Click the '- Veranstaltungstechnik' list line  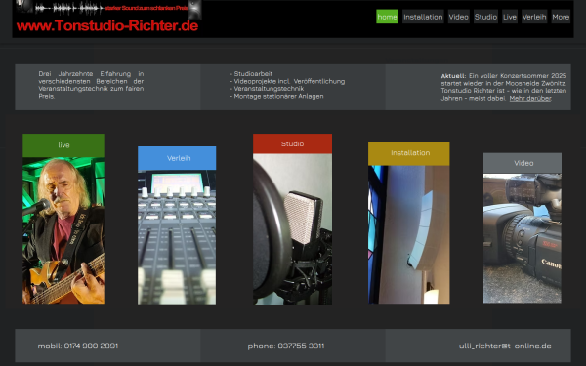tap(267, 89)
